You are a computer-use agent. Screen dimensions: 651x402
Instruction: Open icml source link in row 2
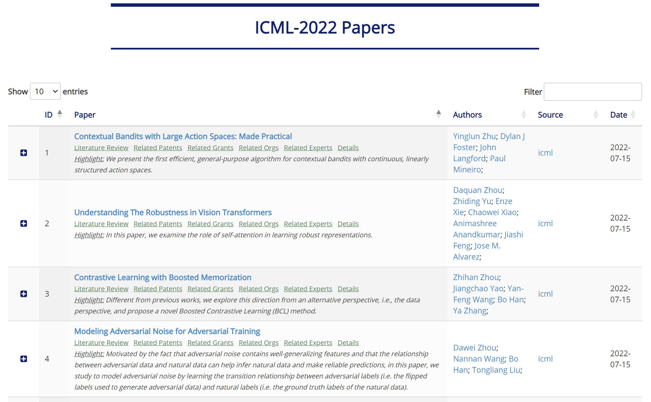pos(545,224)
